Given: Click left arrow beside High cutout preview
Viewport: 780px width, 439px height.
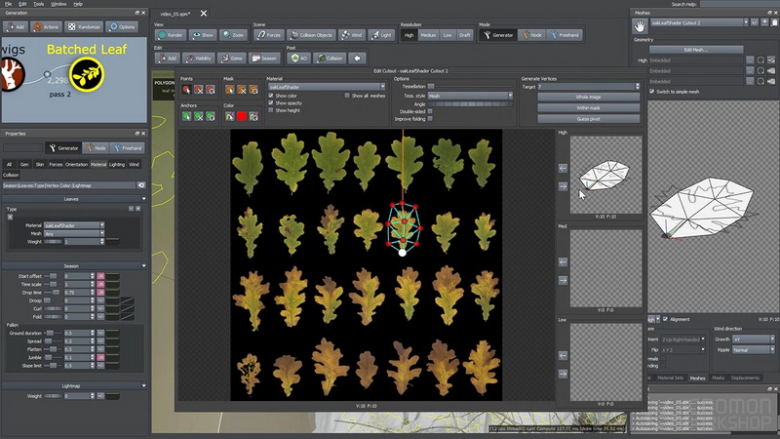Looking at the screenshot, I should coord(563,168).
